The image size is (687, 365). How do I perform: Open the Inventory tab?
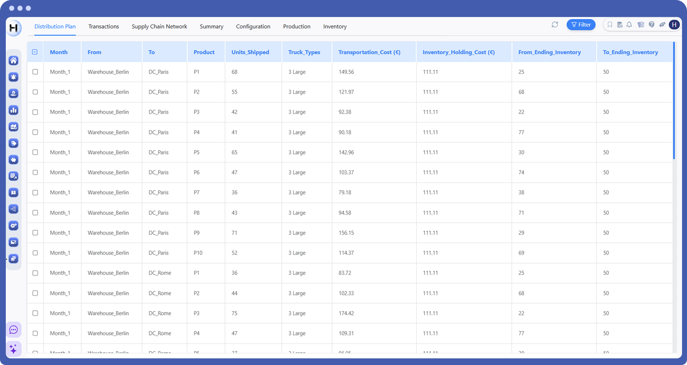pos(335,27)
